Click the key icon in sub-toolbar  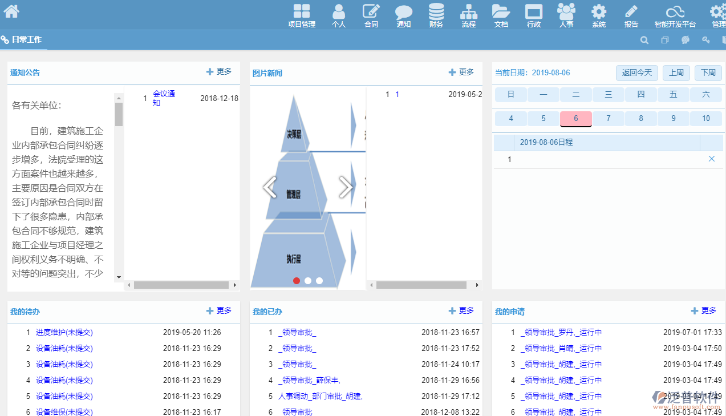coord(705,40)
